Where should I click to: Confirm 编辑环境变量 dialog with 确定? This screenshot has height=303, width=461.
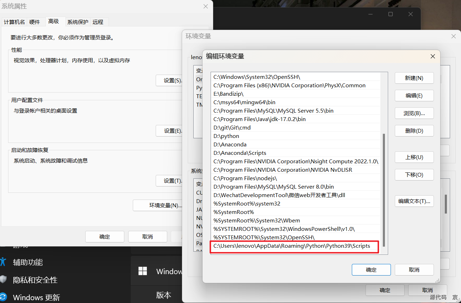[371, 270]
